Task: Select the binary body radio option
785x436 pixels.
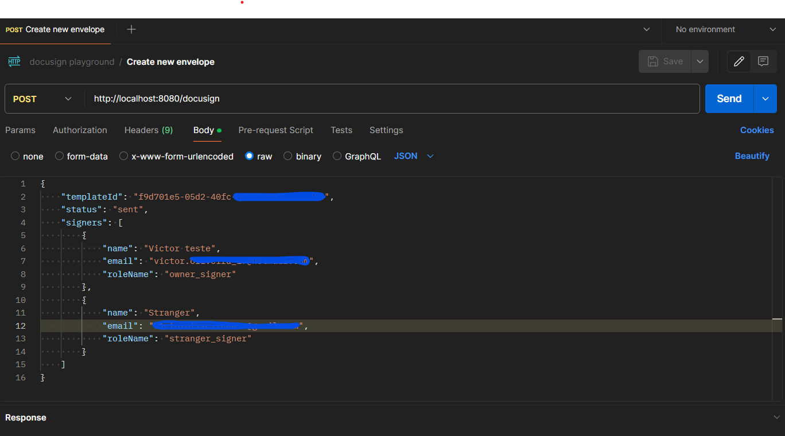Action: coord(288,156)
